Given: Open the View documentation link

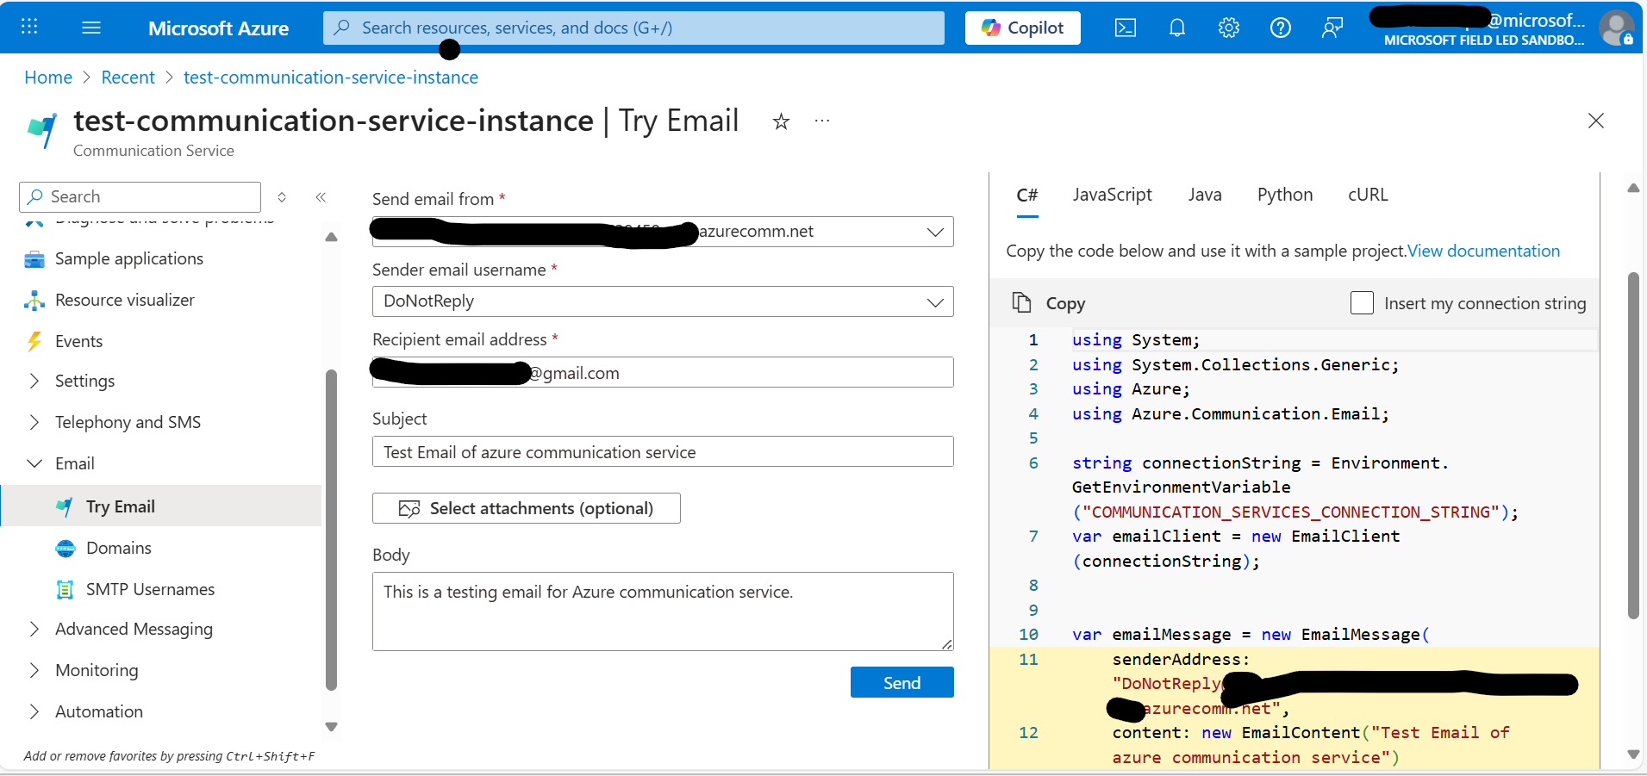Looking at the screenshot, I should pos(1483,251).
